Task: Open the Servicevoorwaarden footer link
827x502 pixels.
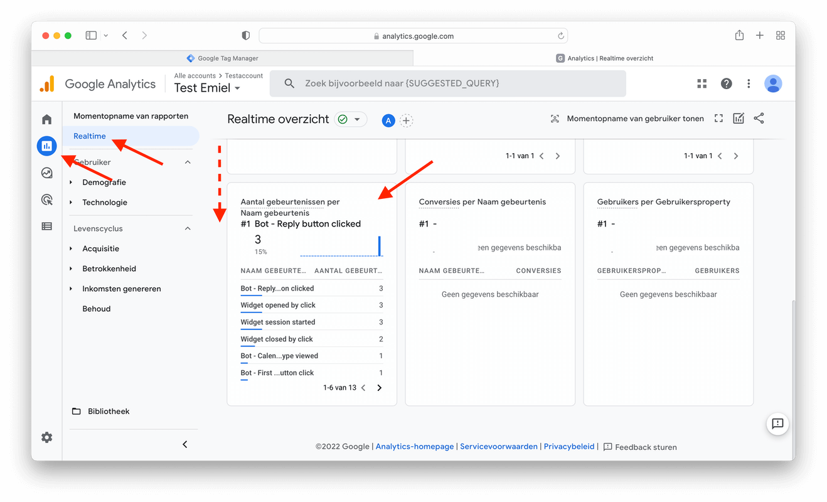Action: point(499,447)
